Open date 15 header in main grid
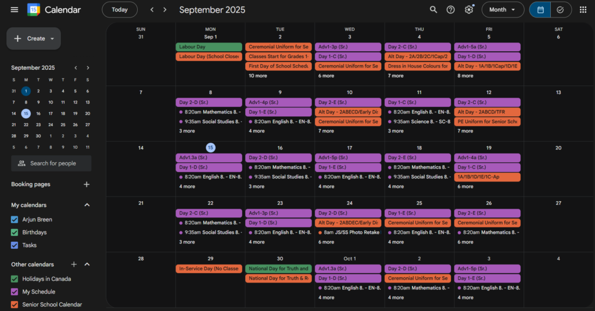 [x=210, y=148]
